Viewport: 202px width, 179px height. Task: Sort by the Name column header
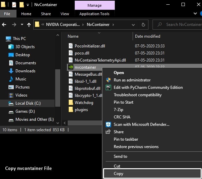click(x=73, y=36)
